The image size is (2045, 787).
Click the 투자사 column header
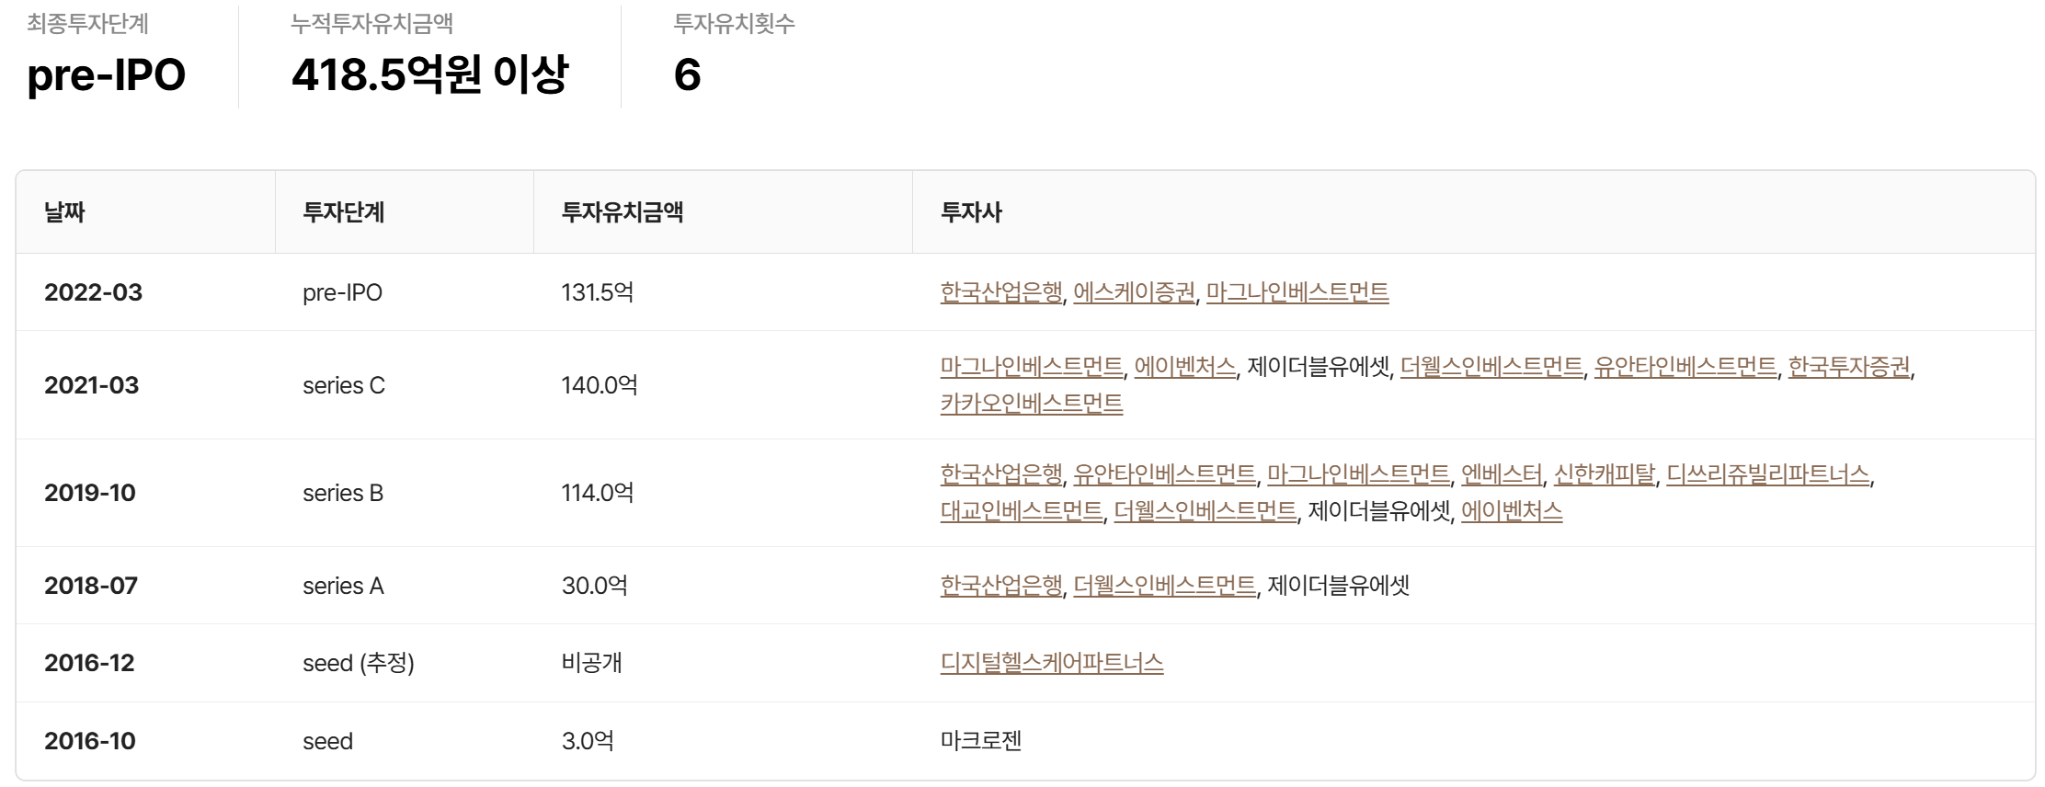click(x=970, y=212)
